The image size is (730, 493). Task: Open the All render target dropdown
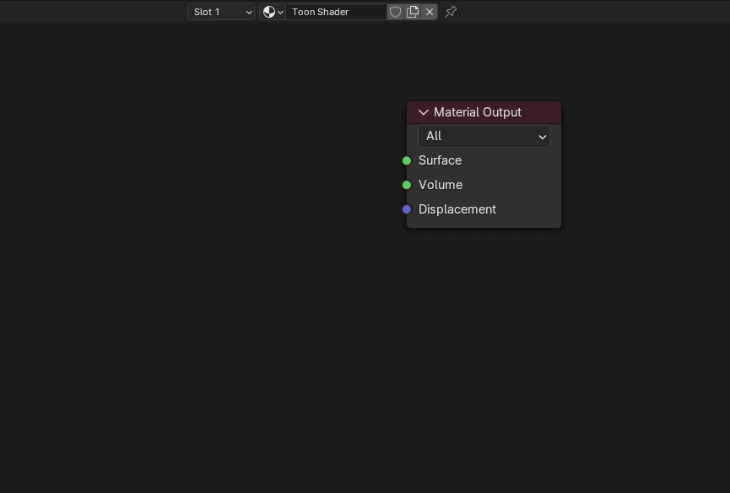[484, 137]
